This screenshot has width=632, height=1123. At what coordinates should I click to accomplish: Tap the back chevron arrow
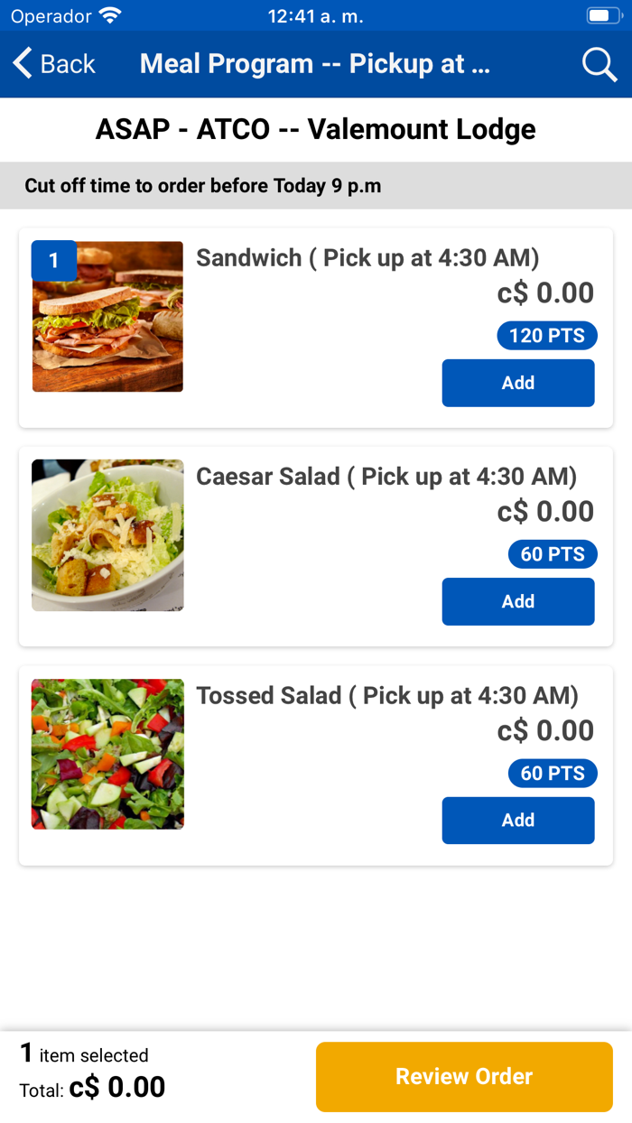pyautogui.click(x=21, y=63)
